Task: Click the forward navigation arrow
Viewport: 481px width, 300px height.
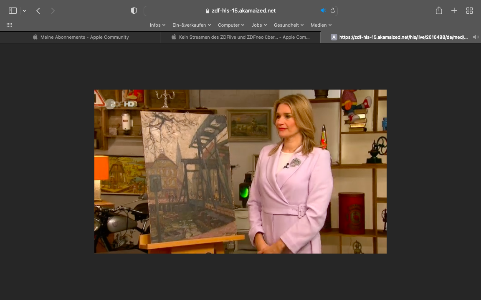Action: click(x=53, y=11)
